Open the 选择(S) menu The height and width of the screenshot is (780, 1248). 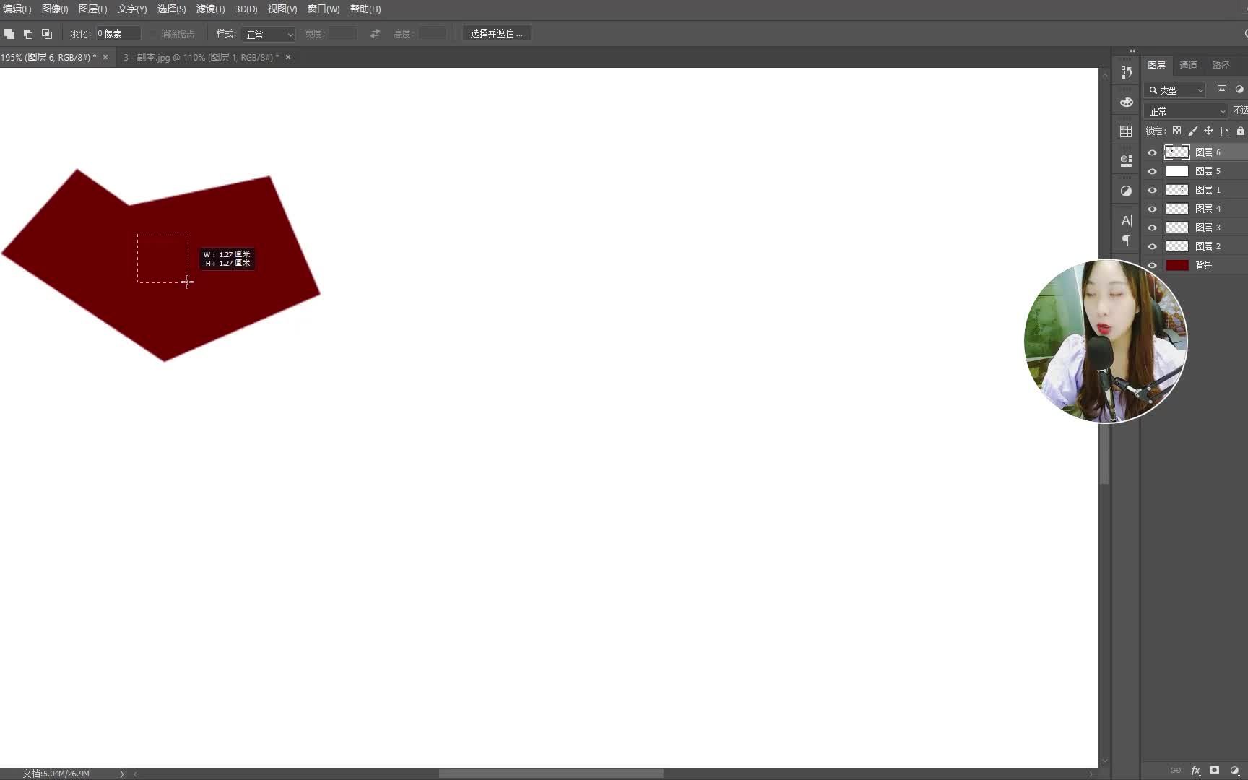click(171, 9)
